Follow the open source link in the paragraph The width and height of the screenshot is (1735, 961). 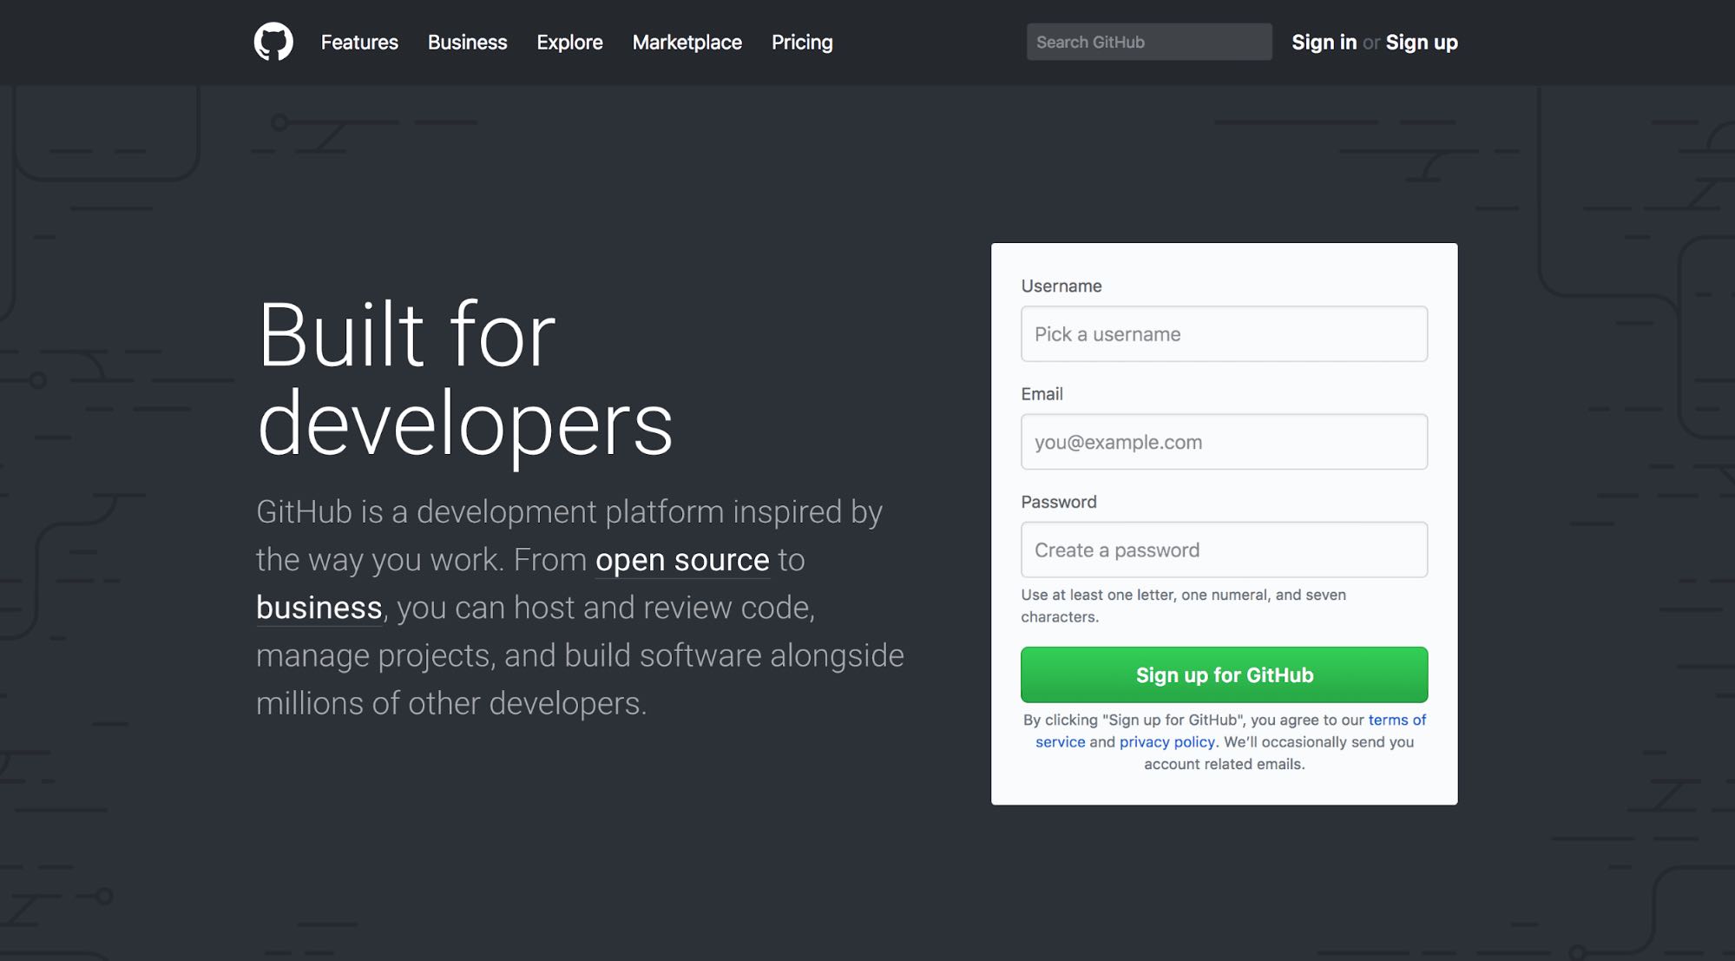click(682, 560)
